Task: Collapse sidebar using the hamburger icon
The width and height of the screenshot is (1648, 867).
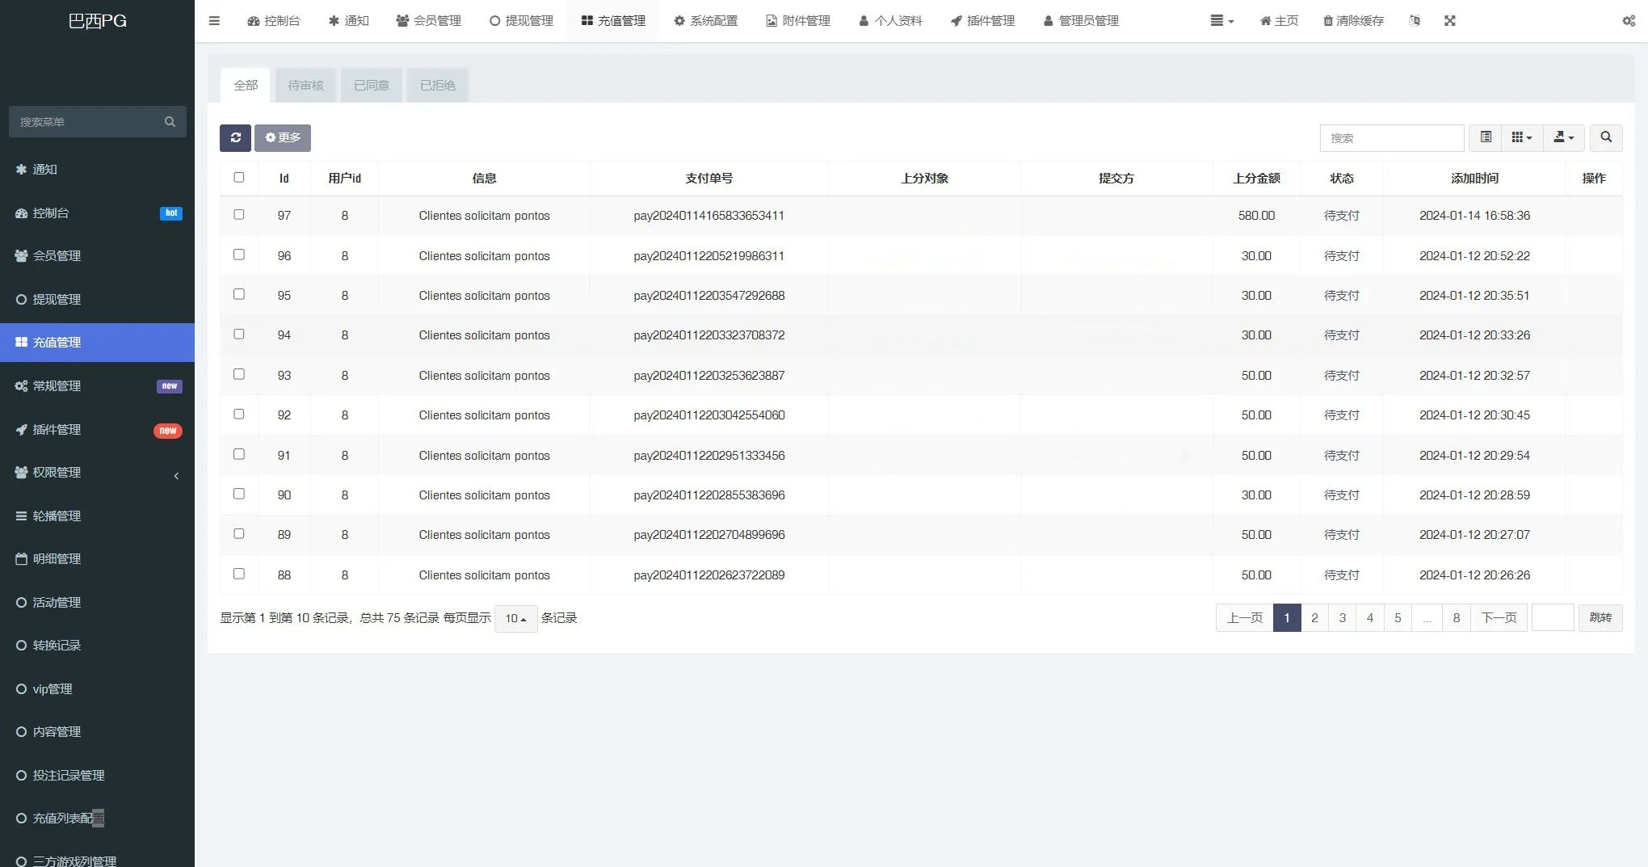Action: (x=214, y=21)
